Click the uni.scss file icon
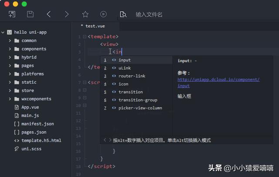Screen dimensions: 279x177 click(17, 149)
